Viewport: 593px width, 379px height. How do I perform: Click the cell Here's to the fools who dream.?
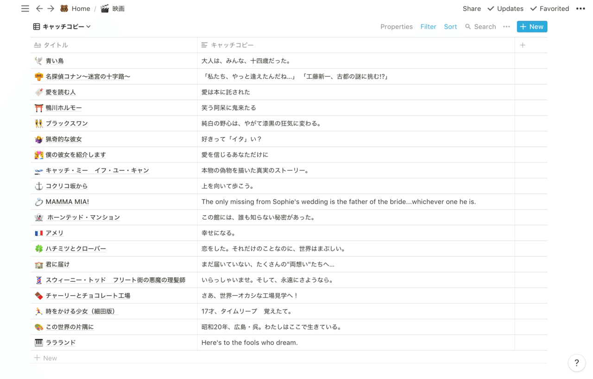click(x=356, y=343)
